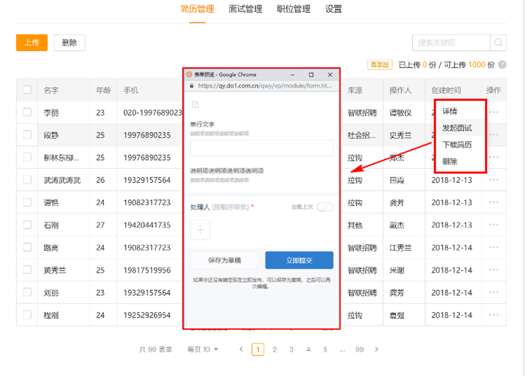Check the select-all checkbox in the table header
Image resolution: width=525 pixels, height=376 pixels.
point(26,90)
